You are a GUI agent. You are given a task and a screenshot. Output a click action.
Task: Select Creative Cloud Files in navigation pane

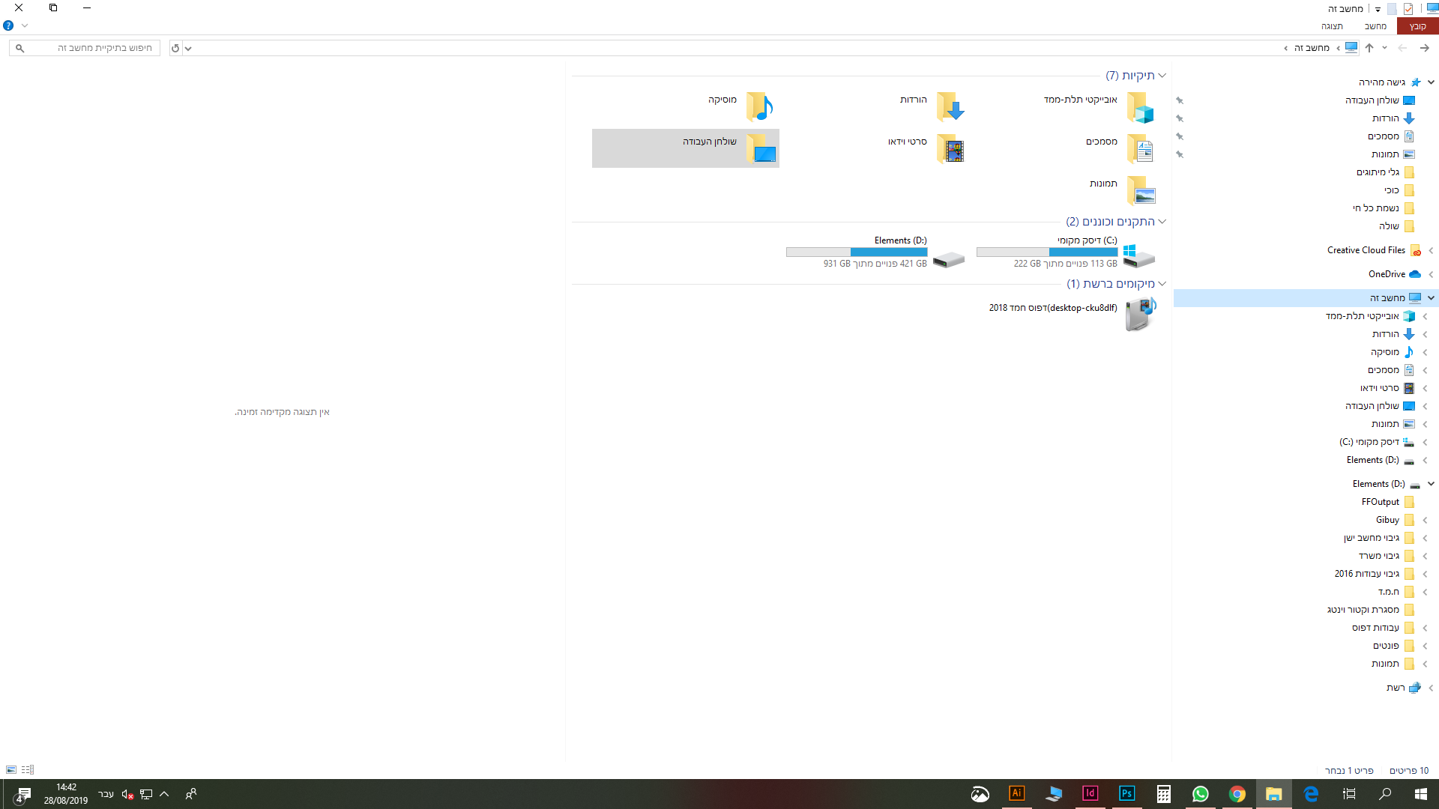coord(1366,250)
